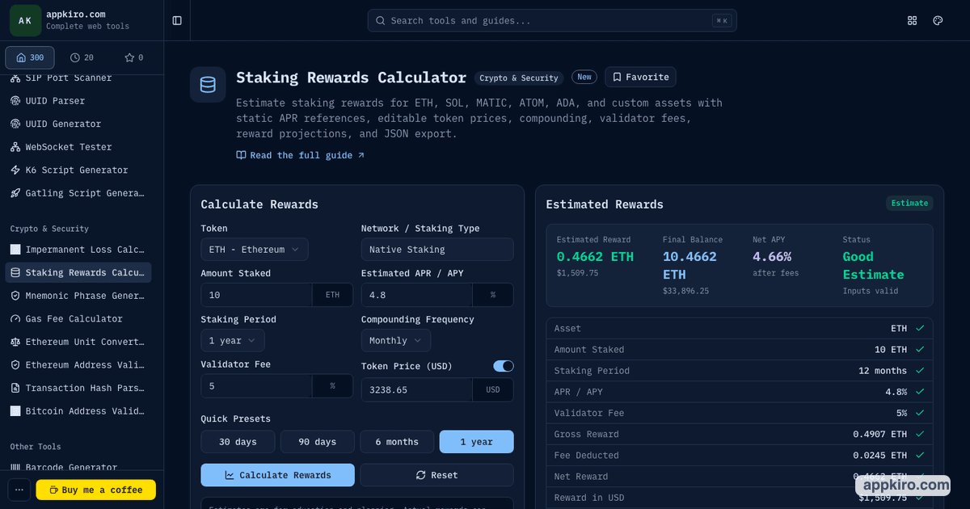Open the three-dots more options button
Viewport: 970px width, 509px height.
click(19, 490)
